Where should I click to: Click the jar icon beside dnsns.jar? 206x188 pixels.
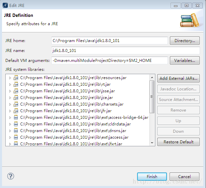pos(16,131)
